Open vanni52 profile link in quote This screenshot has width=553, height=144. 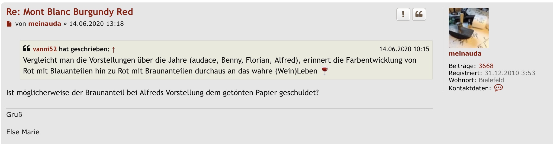point(45,49)
